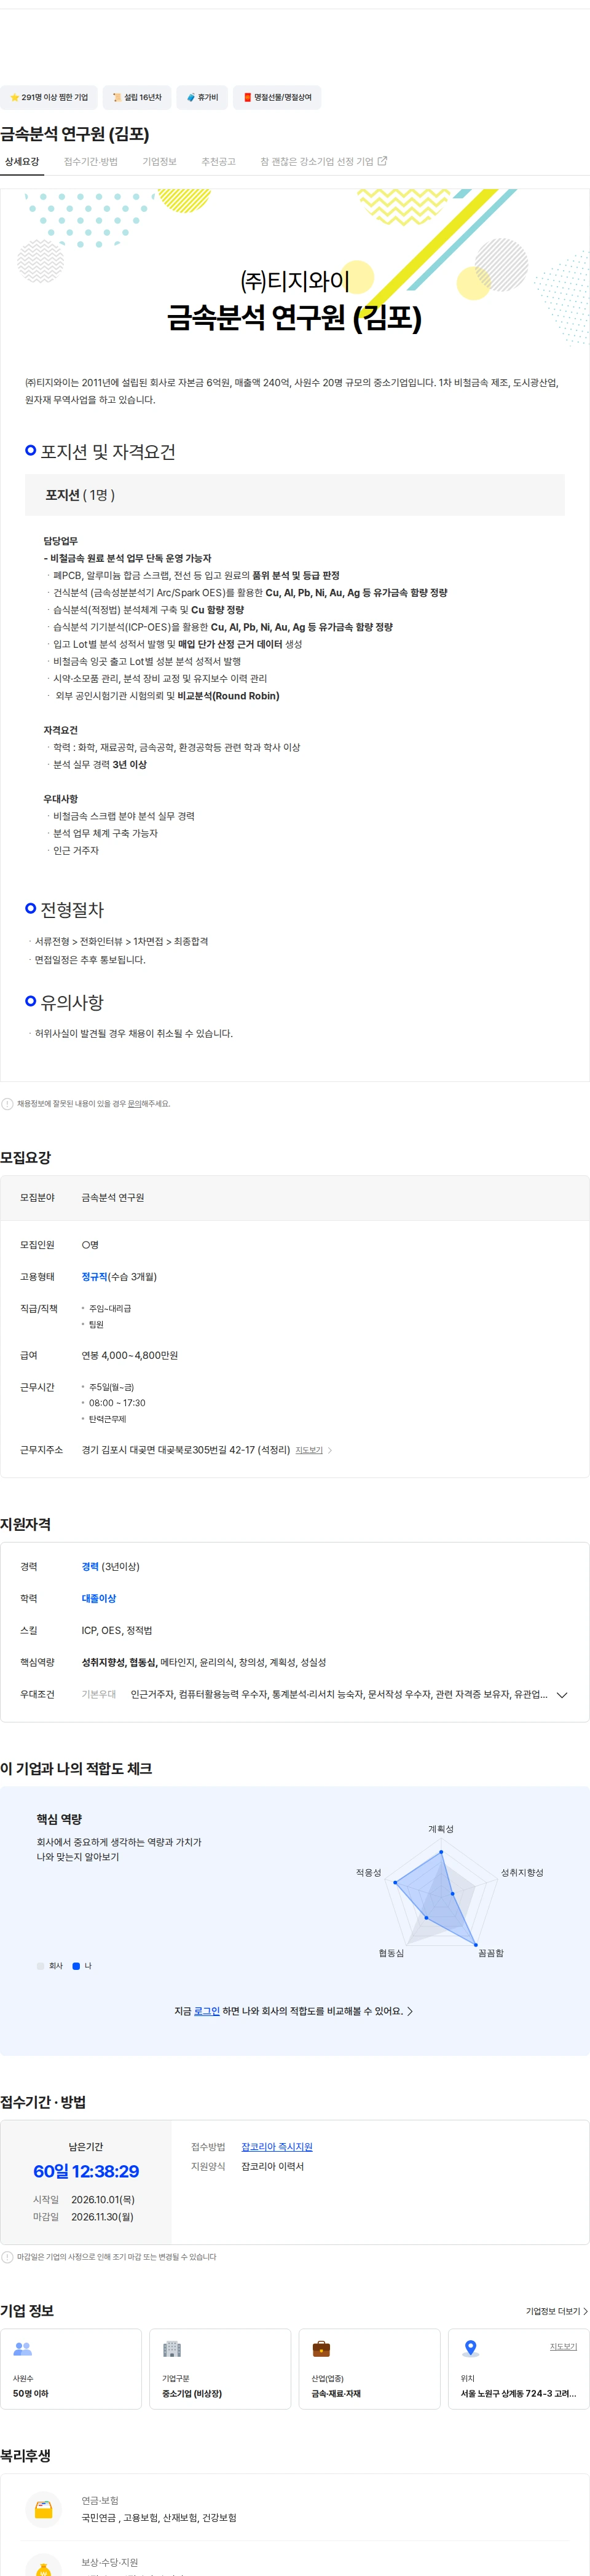Click the building icon on 기업구분 card
Screen dimensions: 590x2576
tap(172, 2349)
